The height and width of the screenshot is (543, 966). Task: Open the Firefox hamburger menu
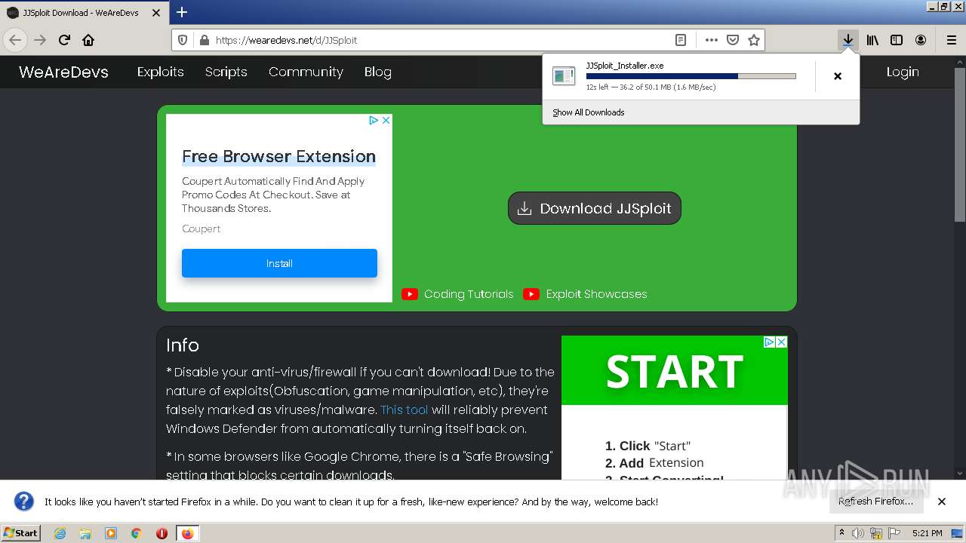[x=951, y=40]
